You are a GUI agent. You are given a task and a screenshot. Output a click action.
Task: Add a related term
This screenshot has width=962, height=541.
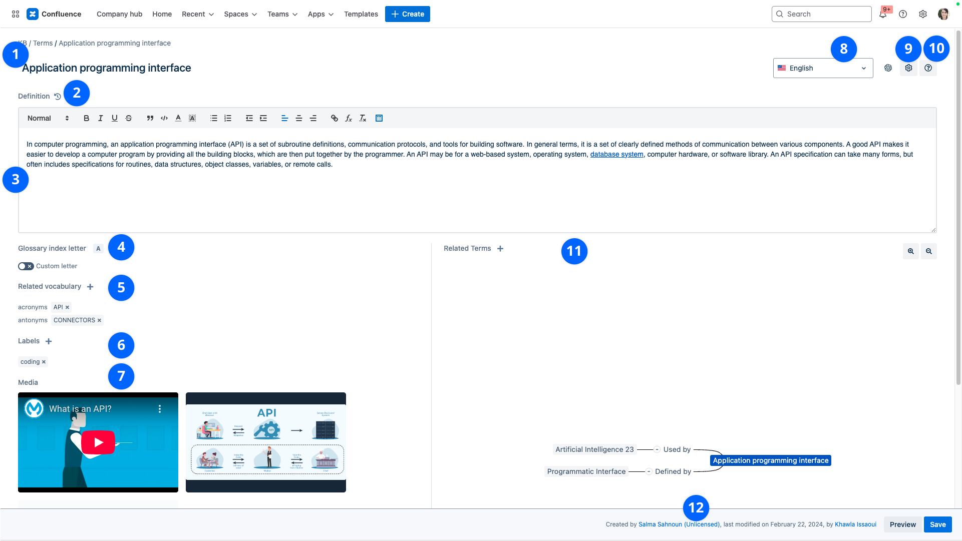[500, 249]
